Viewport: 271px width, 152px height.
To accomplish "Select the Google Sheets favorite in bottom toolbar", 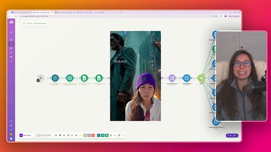I will tap(107, 135).
